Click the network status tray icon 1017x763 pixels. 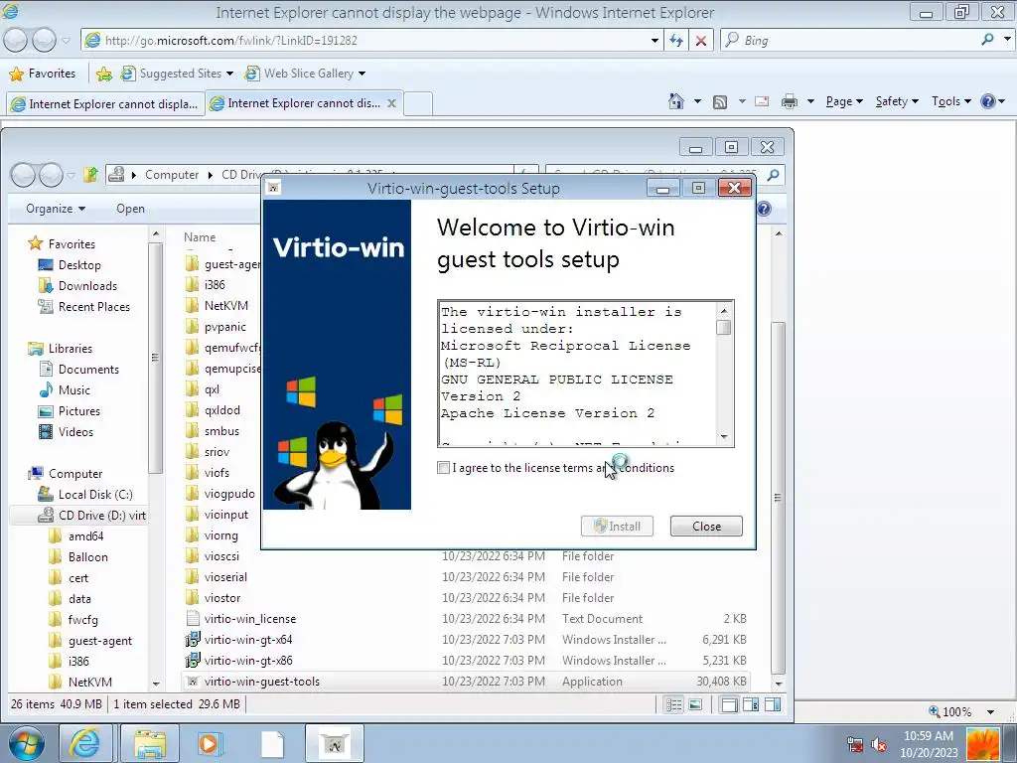855,745
